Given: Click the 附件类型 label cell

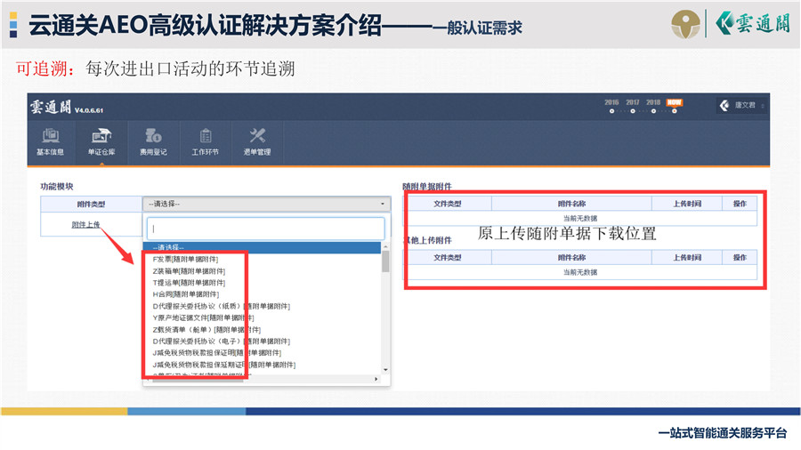Looking at the screenshot, I should [x=92, y=204].
